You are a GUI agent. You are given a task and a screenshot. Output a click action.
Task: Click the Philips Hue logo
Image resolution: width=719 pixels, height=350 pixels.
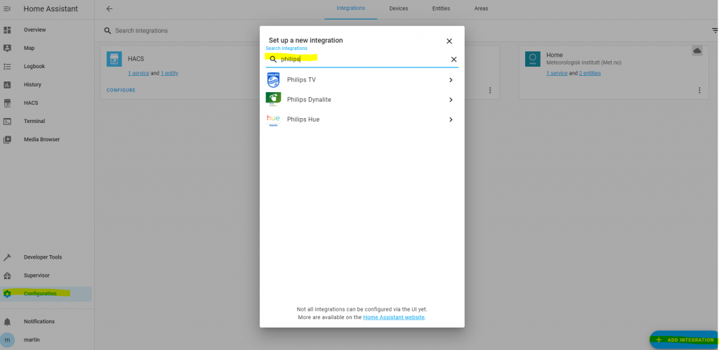click(x=273, y=119)
